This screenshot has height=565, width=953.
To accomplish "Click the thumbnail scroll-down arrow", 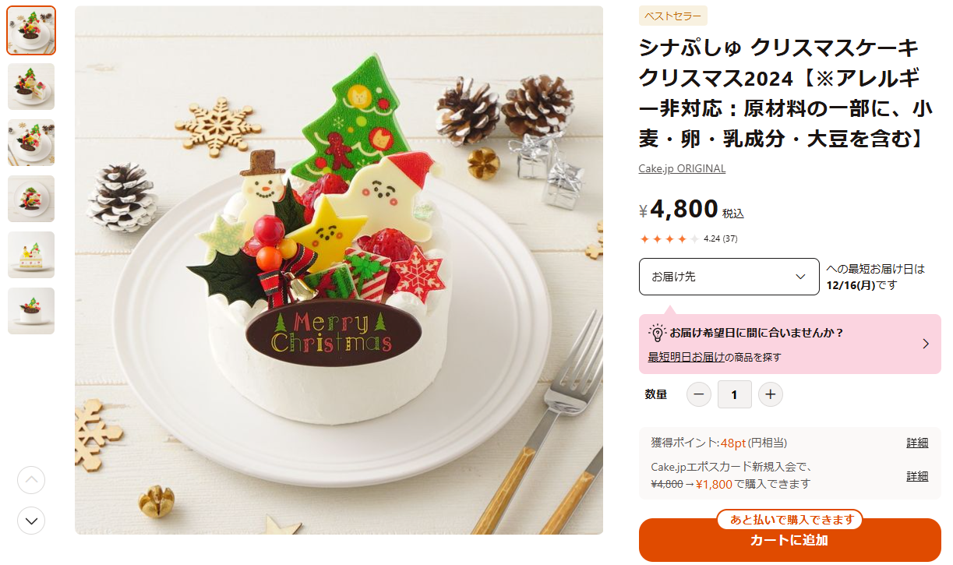I will point(31,520).
